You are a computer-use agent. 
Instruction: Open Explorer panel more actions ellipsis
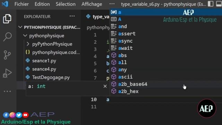72,16
